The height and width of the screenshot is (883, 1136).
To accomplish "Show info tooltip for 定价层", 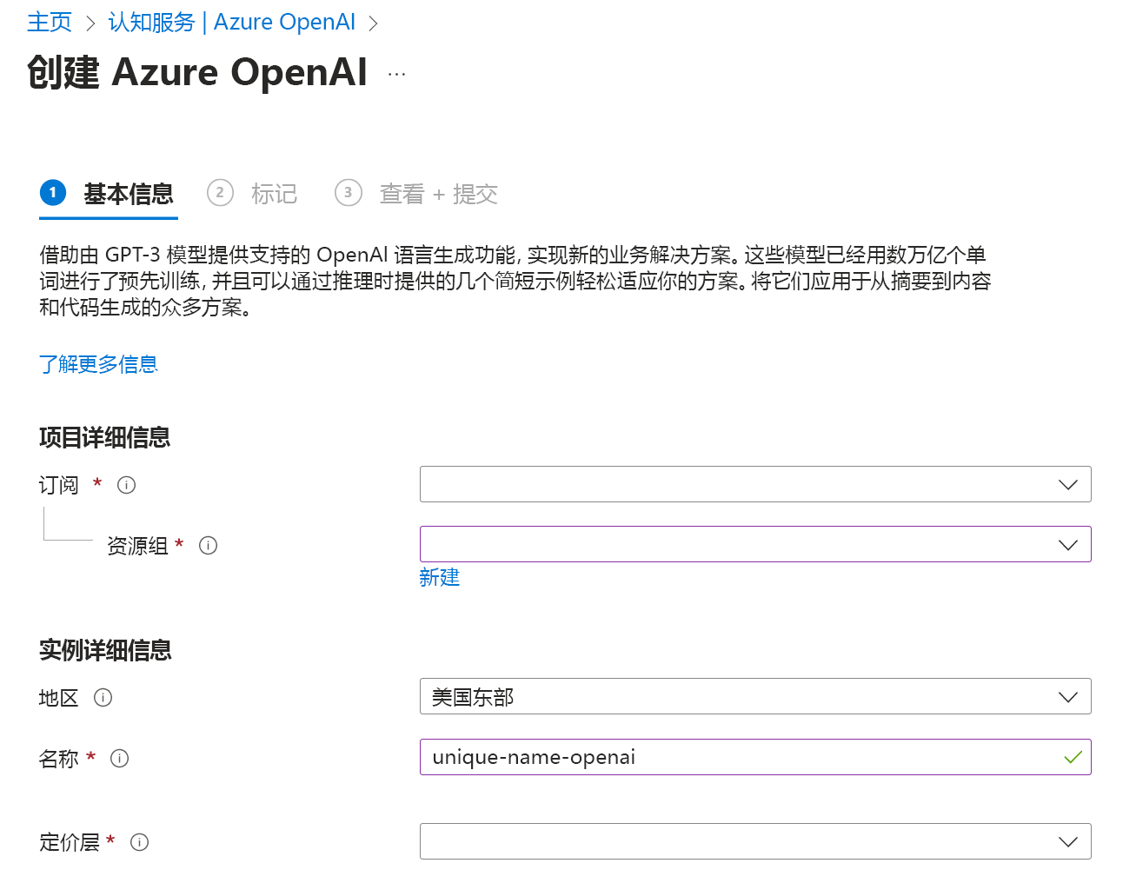I will click(139, 841).
